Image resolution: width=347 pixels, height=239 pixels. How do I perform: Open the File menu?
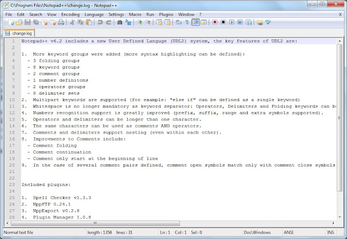(9, 15)
